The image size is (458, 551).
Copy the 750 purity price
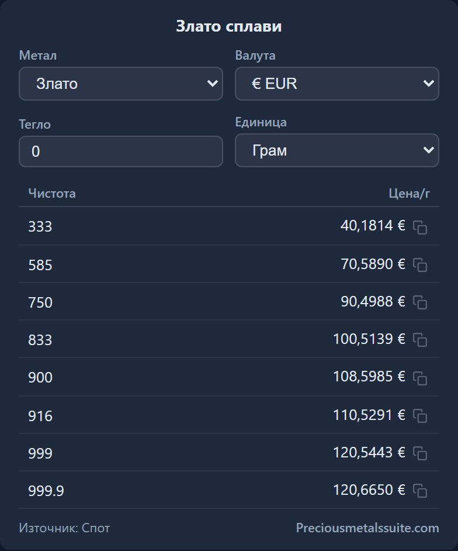420,302
